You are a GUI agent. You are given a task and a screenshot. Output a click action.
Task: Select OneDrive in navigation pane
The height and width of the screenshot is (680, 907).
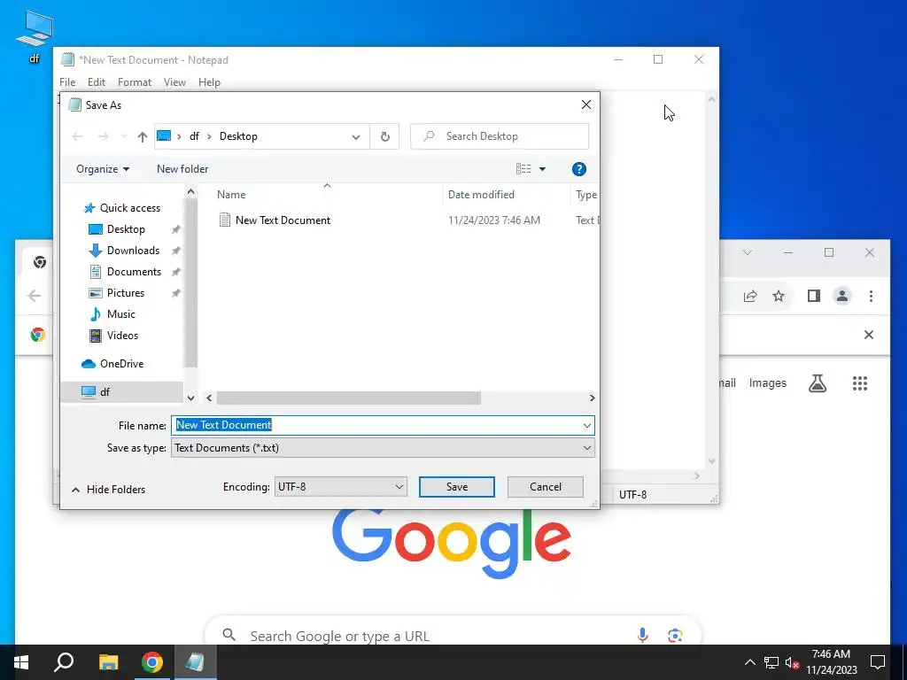[x=121, y=364]
